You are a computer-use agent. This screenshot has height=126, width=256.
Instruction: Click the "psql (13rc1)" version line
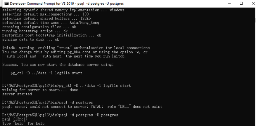15,119
